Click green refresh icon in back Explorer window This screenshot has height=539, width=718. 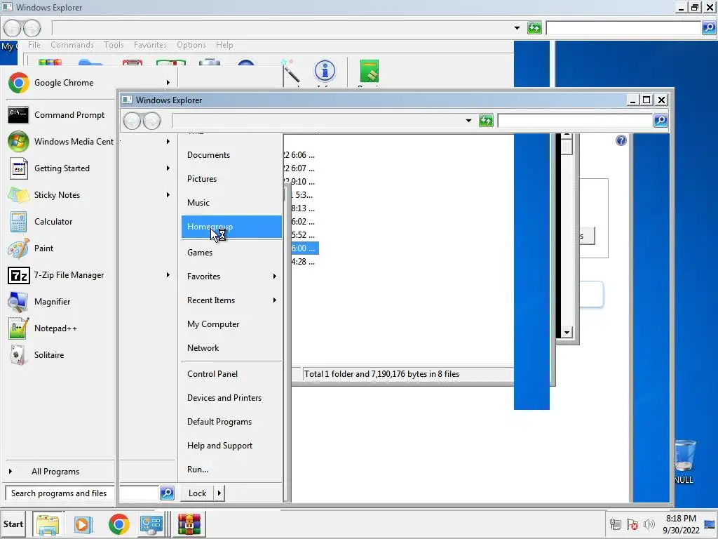click(x=534, y=28)
